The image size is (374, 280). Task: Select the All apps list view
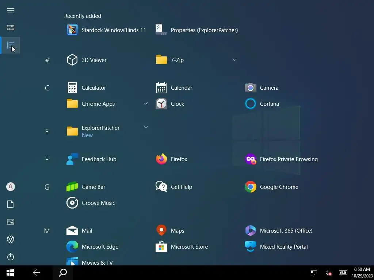pos(11,45)
